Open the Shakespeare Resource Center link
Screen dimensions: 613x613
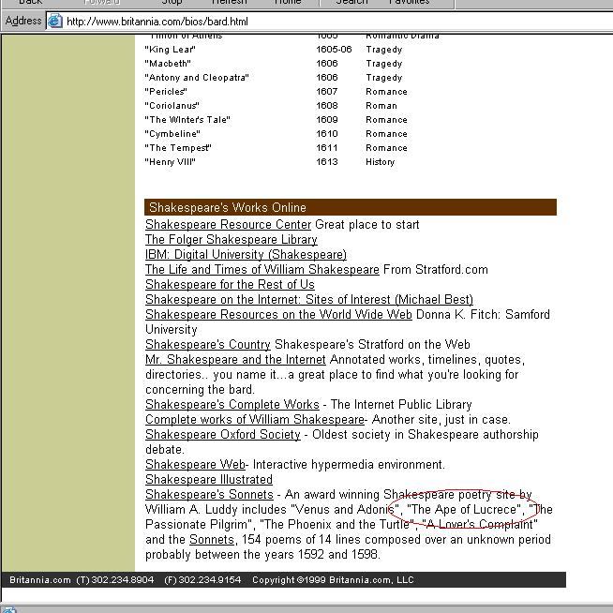pos(229,224)
